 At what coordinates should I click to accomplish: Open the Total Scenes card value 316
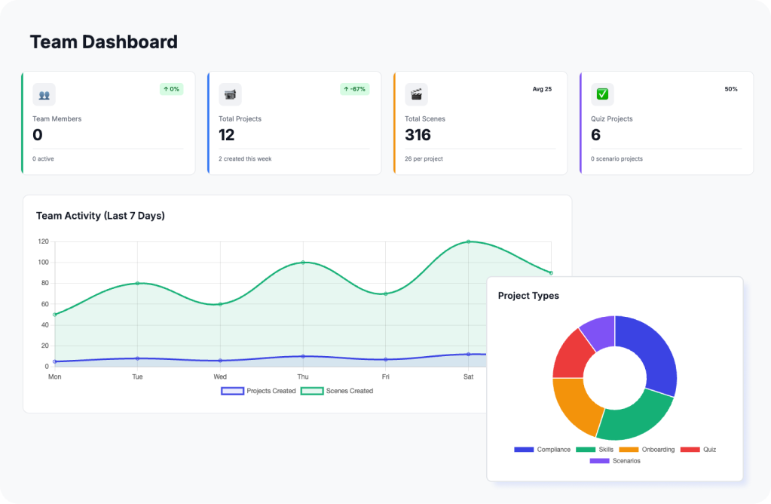coord(418,135)
